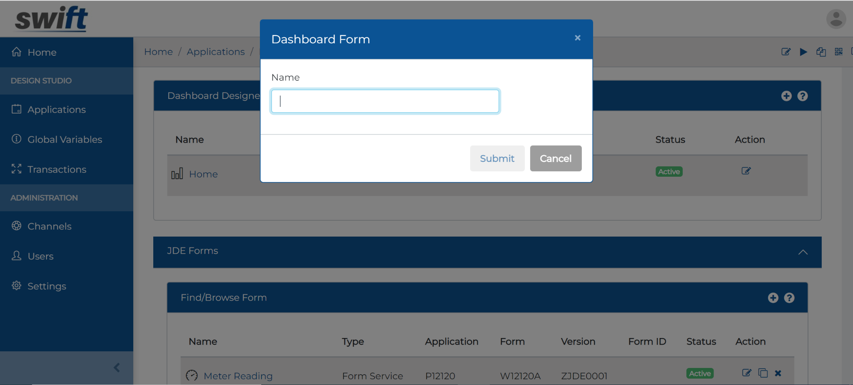Collapse the left navigation sidebar

(116, 367)
